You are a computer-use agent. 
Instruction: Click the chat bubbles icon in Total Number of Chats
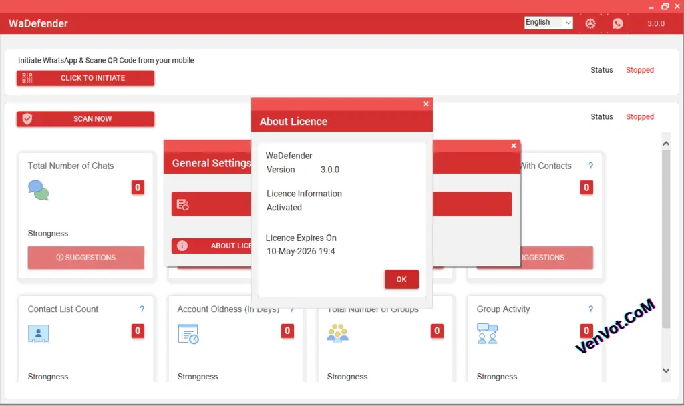coord(38,190)
